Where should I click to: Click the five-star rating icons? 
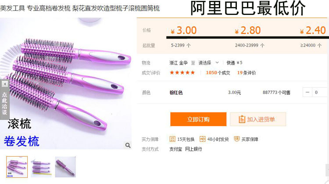coord(182,72)
